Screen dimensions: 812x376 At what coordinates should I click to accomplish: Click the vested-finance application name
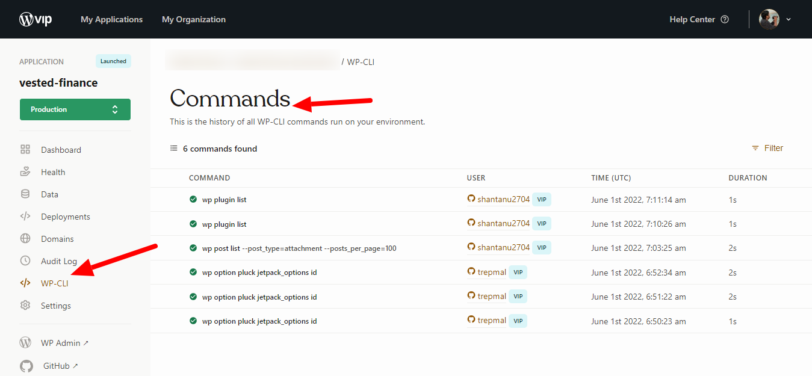click(58, 82)
